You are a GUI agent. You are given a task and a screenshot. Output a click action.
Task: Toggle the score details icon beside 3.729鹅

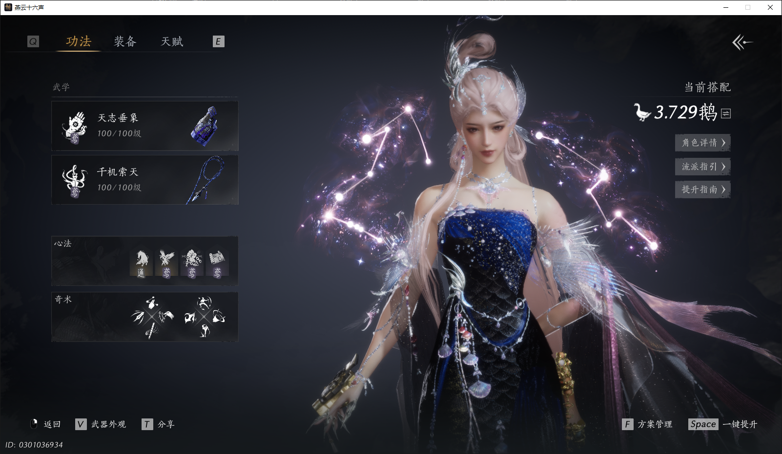(x=726, y=113)
